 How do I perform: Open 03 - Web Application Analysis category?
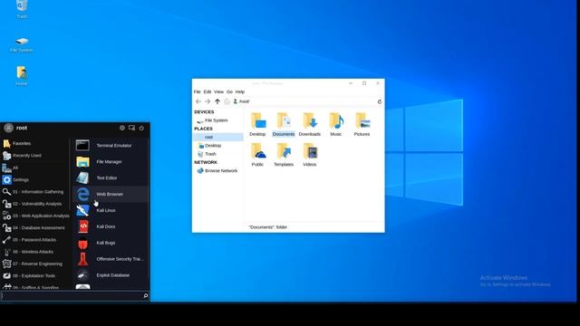[x=35, y=216]
